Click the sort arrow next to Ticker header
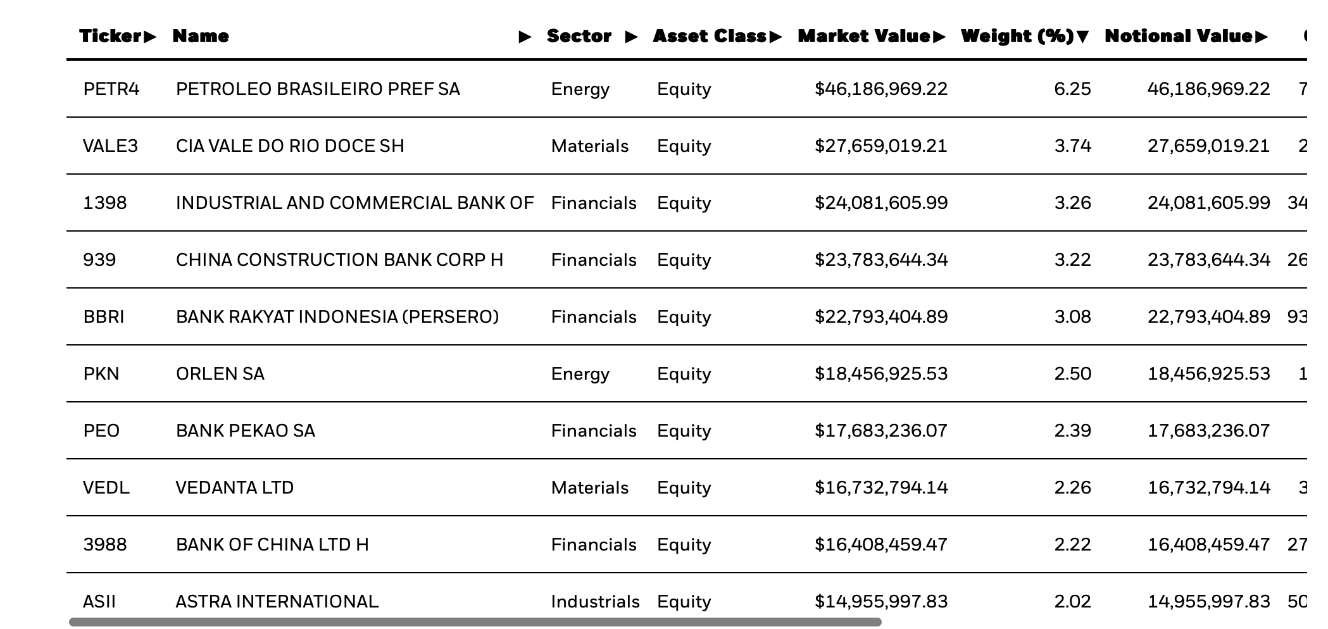This screenshot has width=1328, height=629. click(150, 37)
